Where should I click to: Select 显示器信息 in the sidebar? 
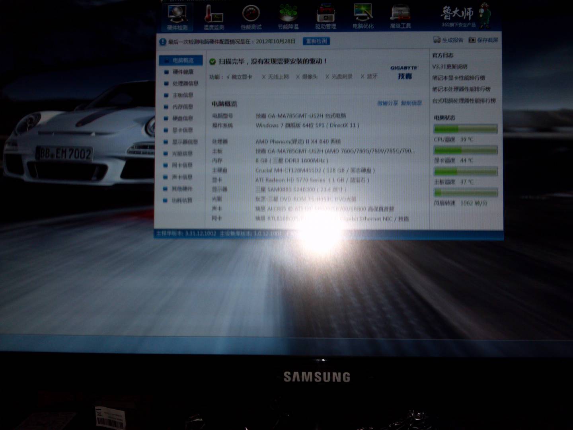[181, 142]
